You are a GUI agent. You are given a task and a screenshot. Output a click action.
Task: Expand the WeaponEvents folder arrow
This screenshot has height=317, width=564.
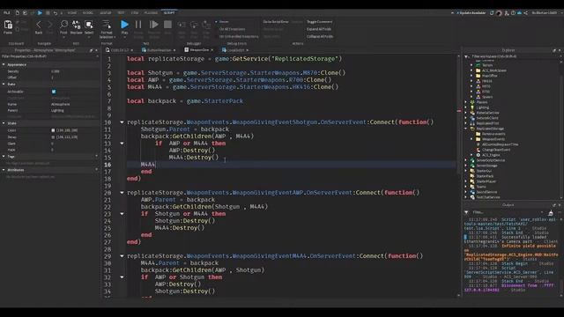pyautogui.click(x=471, y=139)
